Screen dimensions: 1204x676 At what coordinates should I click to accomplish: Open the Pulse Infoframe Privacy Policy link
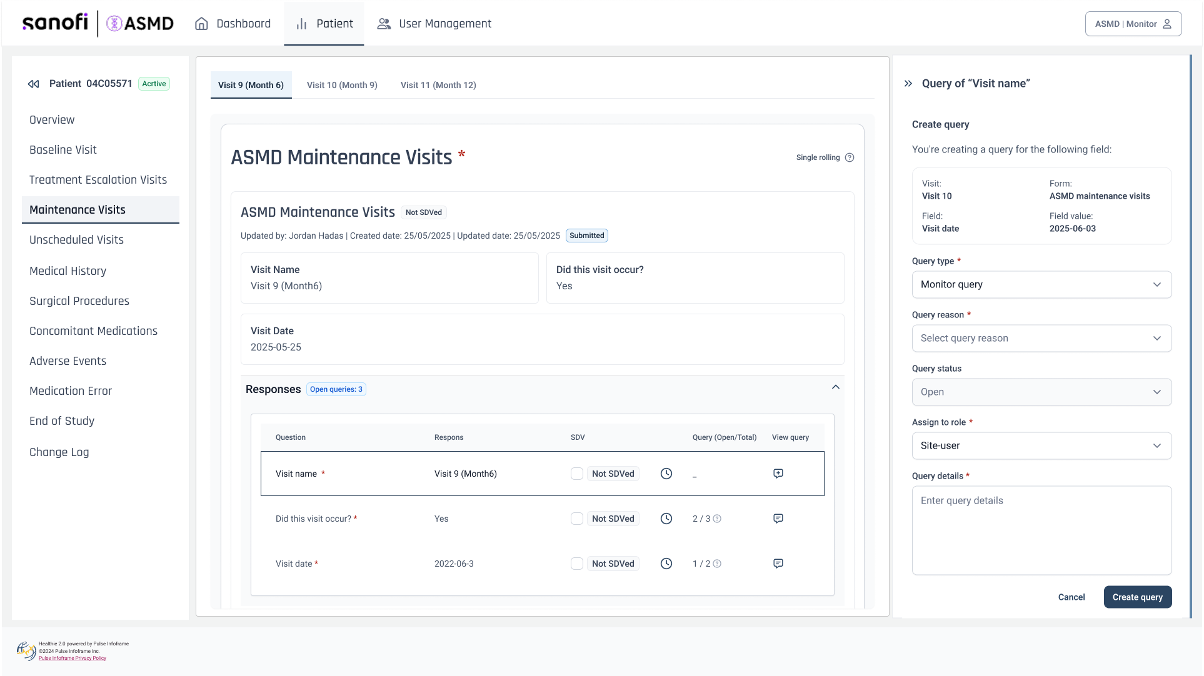[73, 658]
